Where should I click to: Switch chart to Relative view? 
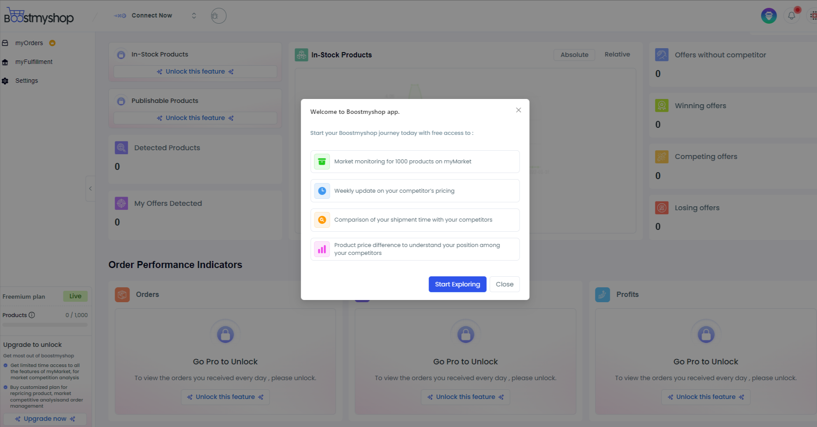[x=617, y=54]
